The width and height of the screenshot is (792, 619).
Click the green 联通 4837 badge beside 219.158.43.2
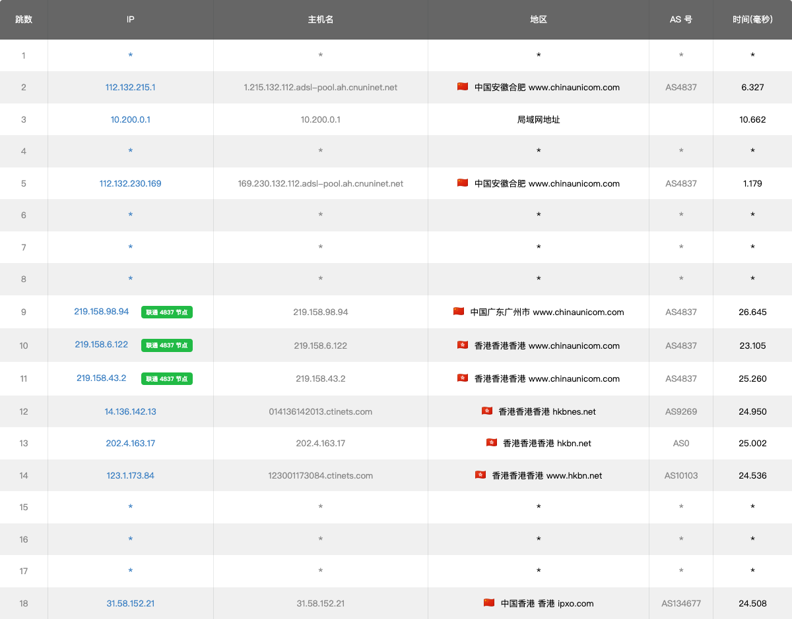pyautogui.click(x=167, y=379)
